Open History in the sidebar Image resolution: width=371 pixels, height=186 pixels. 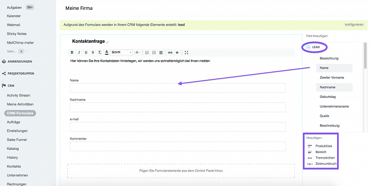[x=13, y=158]
